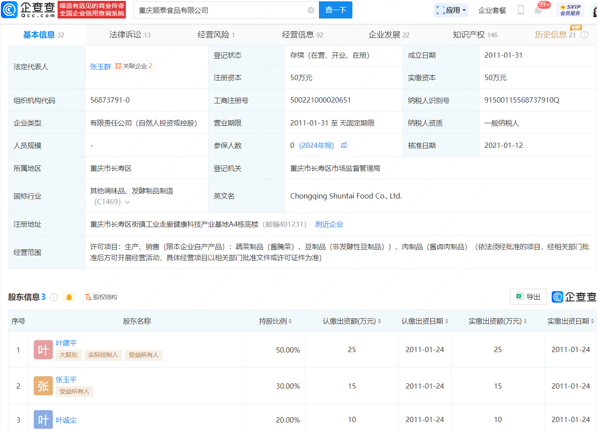Screen dimensions: 597x430
Task: Click the 实际控制人 tag on 叶建平
Action: point(103,355)
